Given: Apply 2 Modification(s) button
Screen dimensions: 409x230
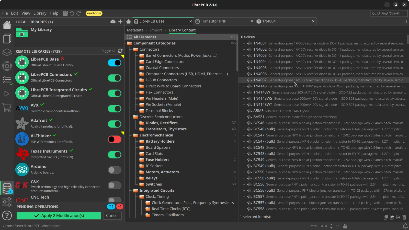Looking at the screenshot, I should click(x=59, y=216).
